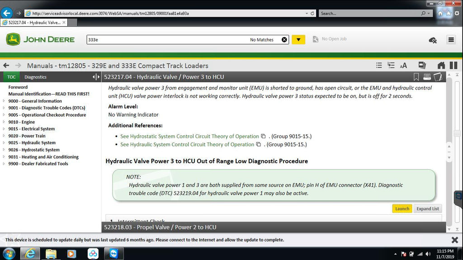Viewport: 463px width, 260px height.
Task: Change text size with the AA icon
Action: click(x=403, y=66)
